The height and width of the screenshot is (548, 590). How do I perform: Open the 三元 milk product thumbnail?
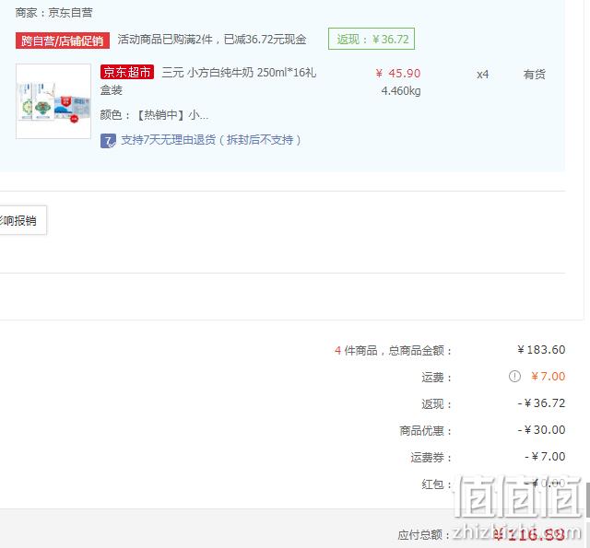pyautogui.click(x=53, y=101)
